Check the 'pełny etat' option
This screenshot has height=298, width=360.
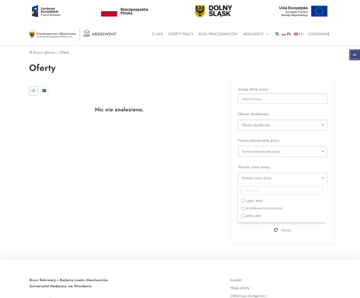point(243,215)
